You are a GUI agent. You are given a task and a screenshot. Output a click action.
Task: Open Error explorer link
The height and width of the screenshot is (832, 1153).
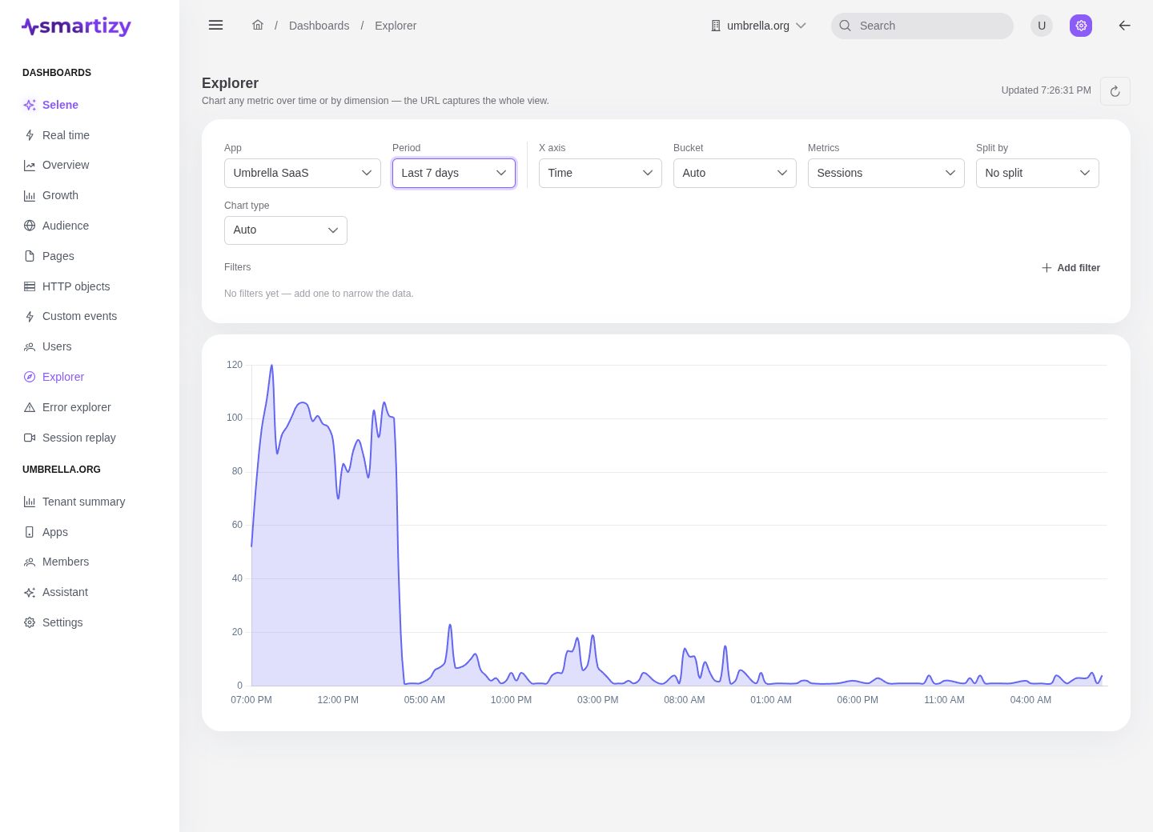pos(77,407)
